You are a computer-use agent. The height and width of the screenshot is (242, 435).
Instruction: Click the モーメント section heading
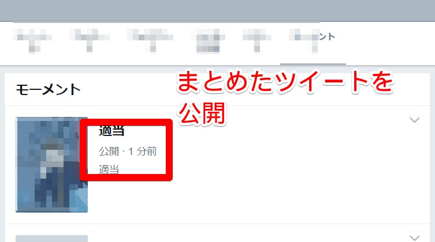point(48,90)
